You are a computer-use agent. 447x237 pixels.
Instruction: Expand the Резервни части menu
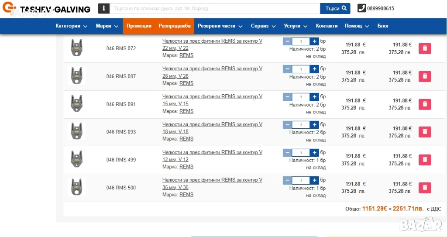[220, 26]
